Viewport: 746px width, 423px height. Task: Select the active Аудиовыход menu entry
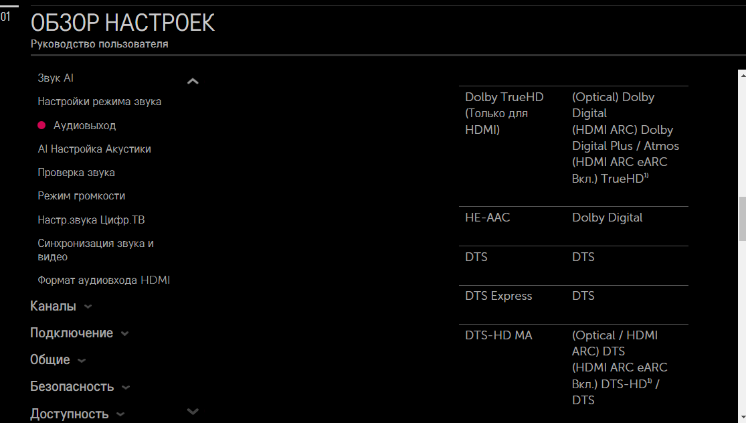[x=84, y=125]
